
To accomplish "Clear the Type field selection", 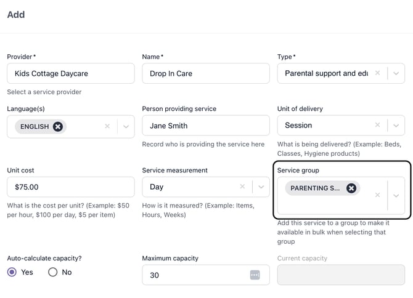I will coord(377,73).
